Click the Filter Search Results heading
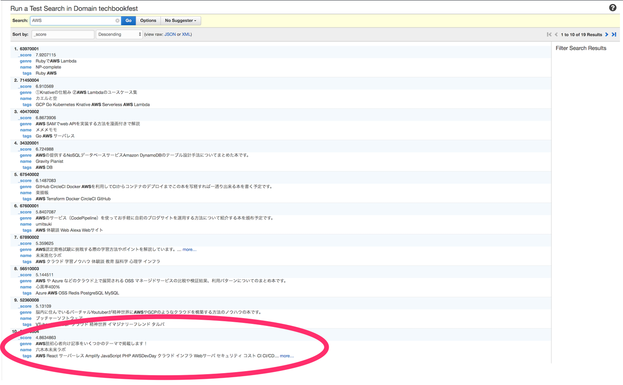623x385 pixels. (581, 48)
